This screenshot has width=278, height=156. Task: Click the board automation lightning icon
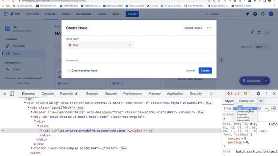tap(252, 32)
